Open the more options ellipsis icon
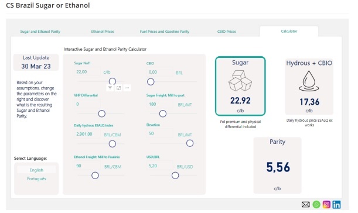The height and width of the screenshot is (213, 358). (127, 88)
